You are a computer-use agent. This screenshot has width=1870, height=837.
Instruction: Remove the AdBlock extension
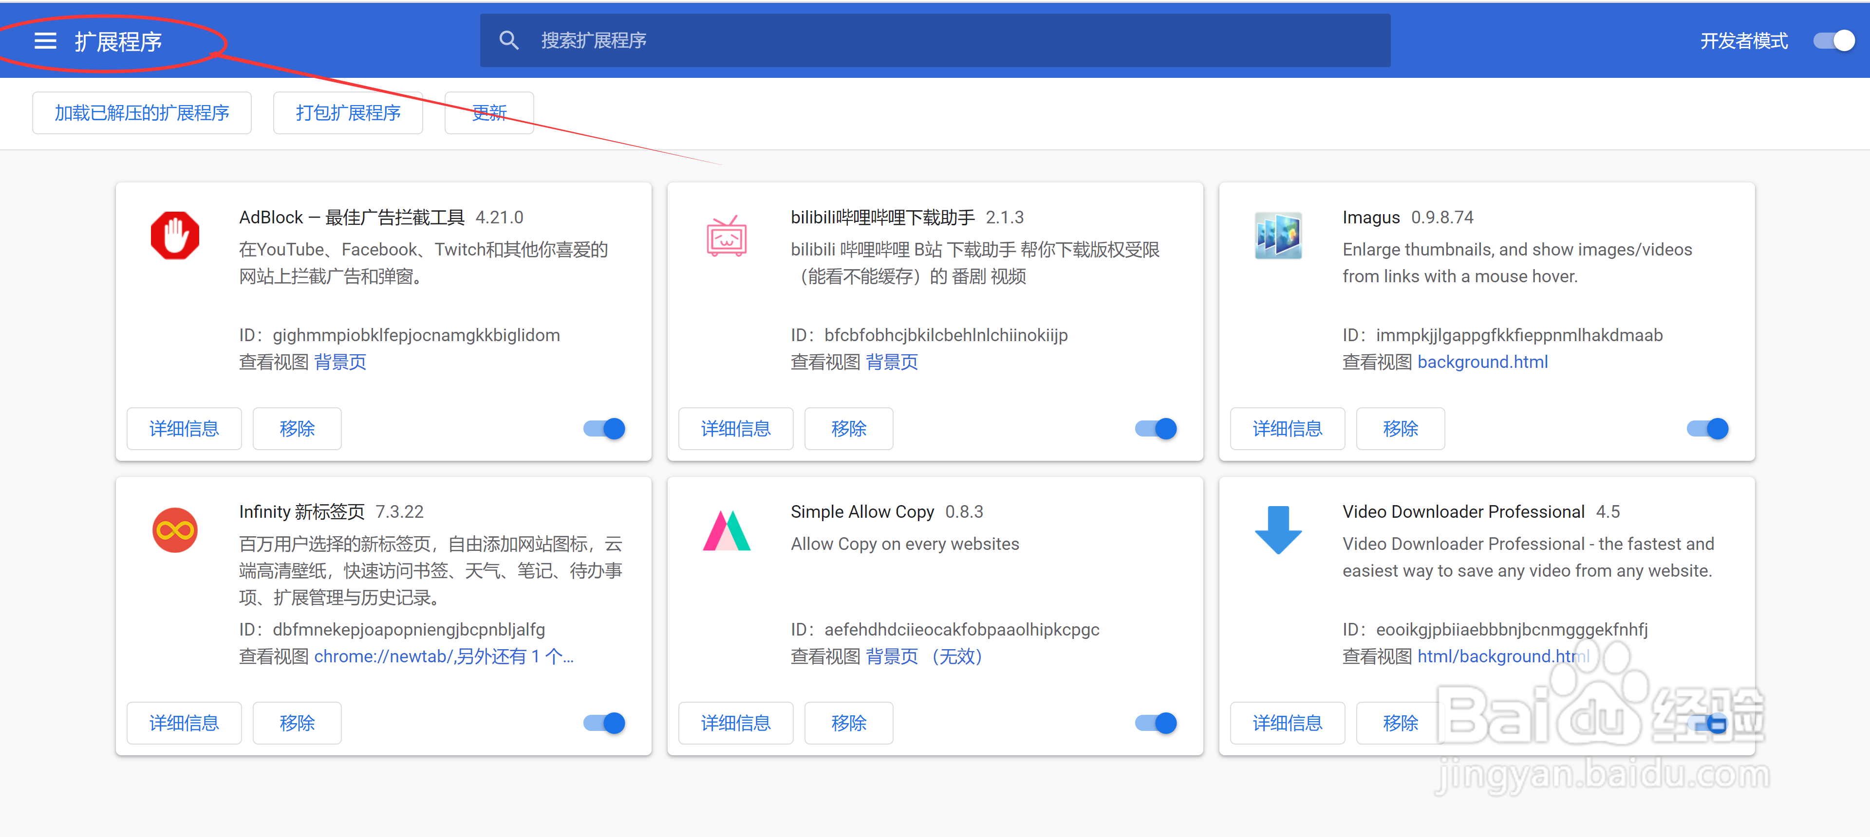[x=297, y=429]
